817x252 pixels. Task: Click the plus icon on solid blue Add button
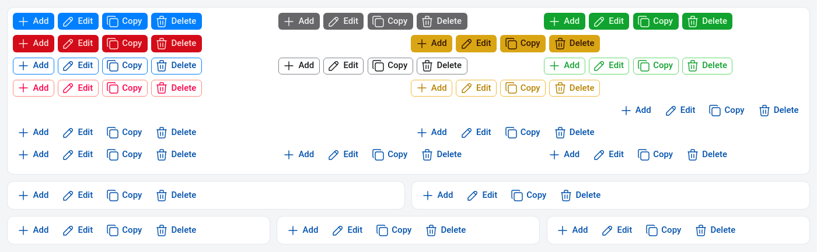23,22
